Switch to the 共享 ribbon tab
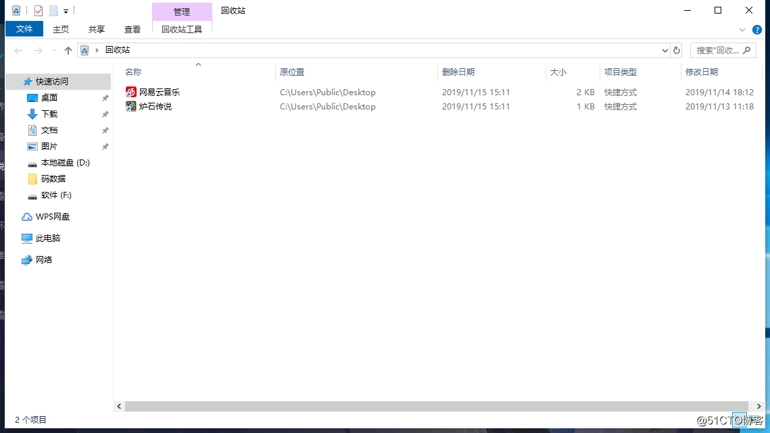Viewport: 770px width, 433px height. (x=97, y=30)
